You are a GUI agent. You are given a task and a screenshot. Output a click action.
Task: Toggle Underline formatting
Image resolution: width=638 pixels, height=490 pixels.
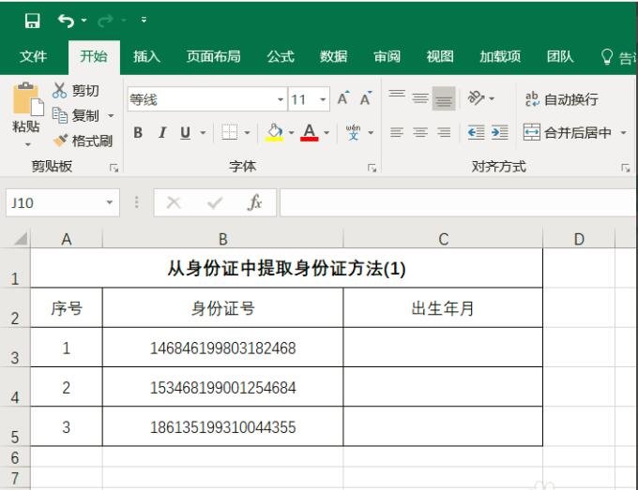pos(186,132)
